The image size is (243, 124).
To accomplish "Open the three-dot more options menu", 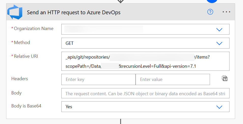I will click(226, 12).
